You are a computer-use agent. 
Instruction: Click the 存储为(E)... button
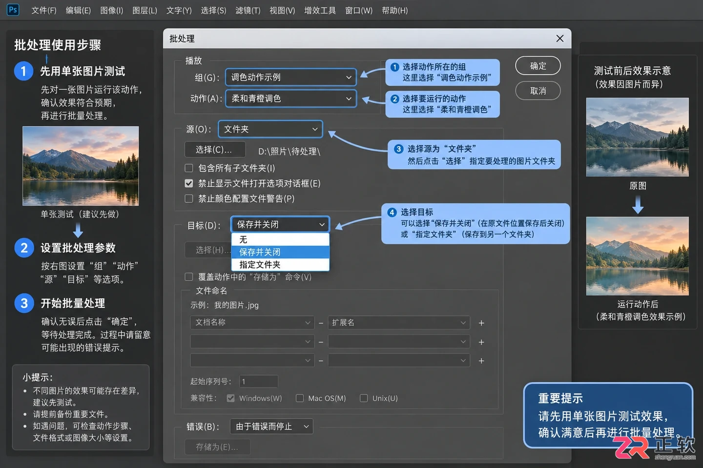217,447
